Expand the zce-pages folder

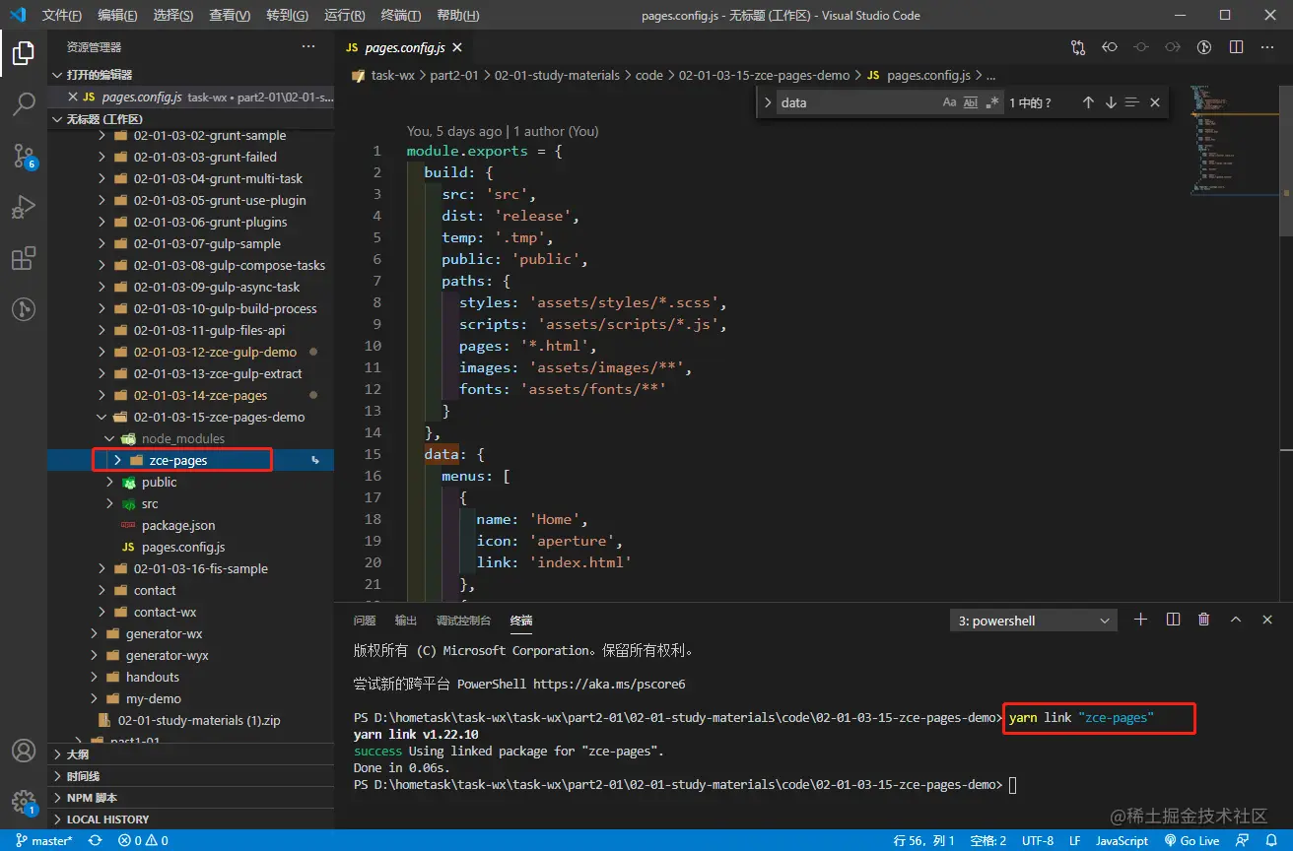point(118,460)
